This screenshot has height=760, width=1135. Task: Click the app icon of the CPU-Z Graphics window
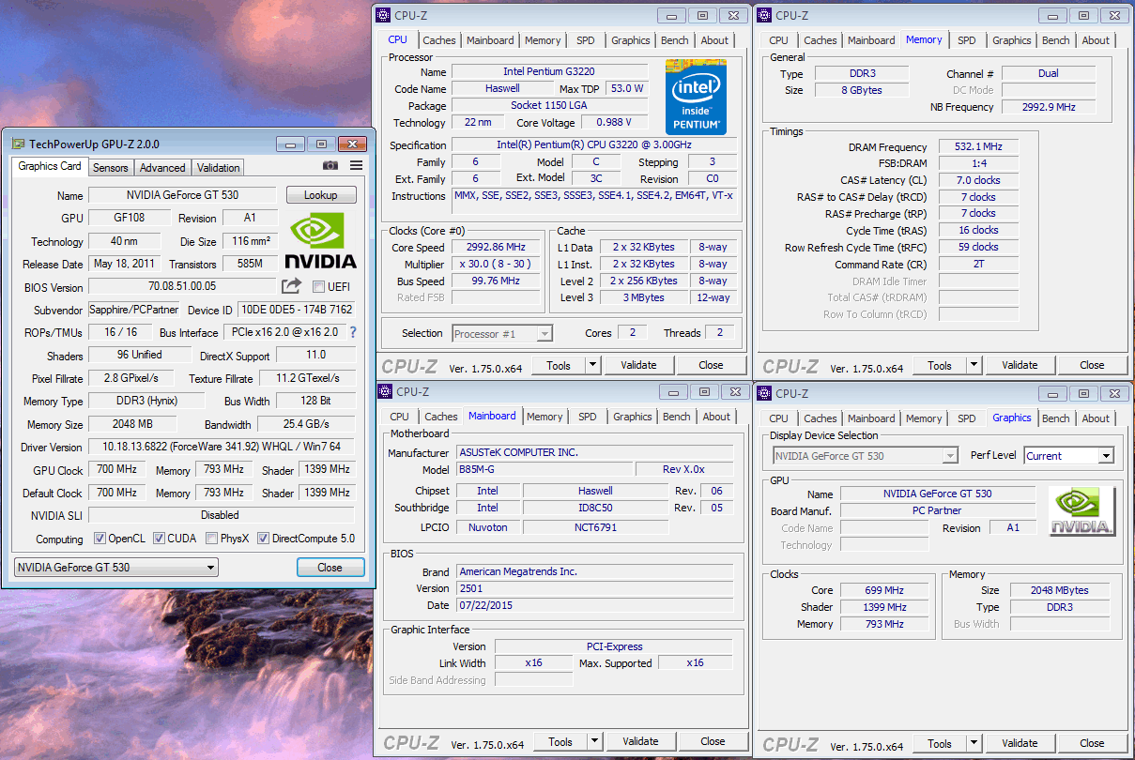tap(765, 393)
